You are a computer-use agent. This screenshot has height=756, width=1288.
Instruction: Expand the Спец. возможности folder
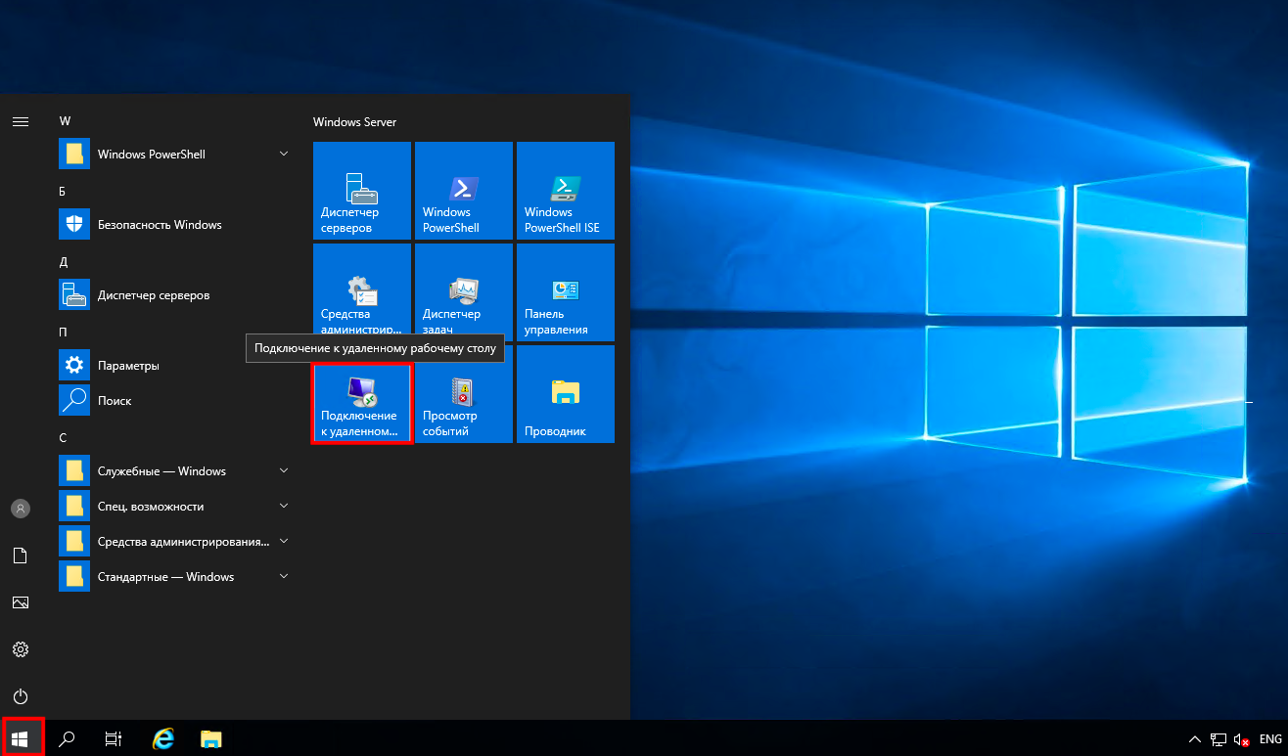coord(175,507)
